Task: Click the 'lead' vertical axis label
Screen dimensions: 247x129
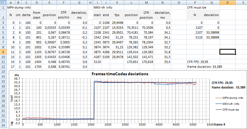Action: [x=12, y=99]
